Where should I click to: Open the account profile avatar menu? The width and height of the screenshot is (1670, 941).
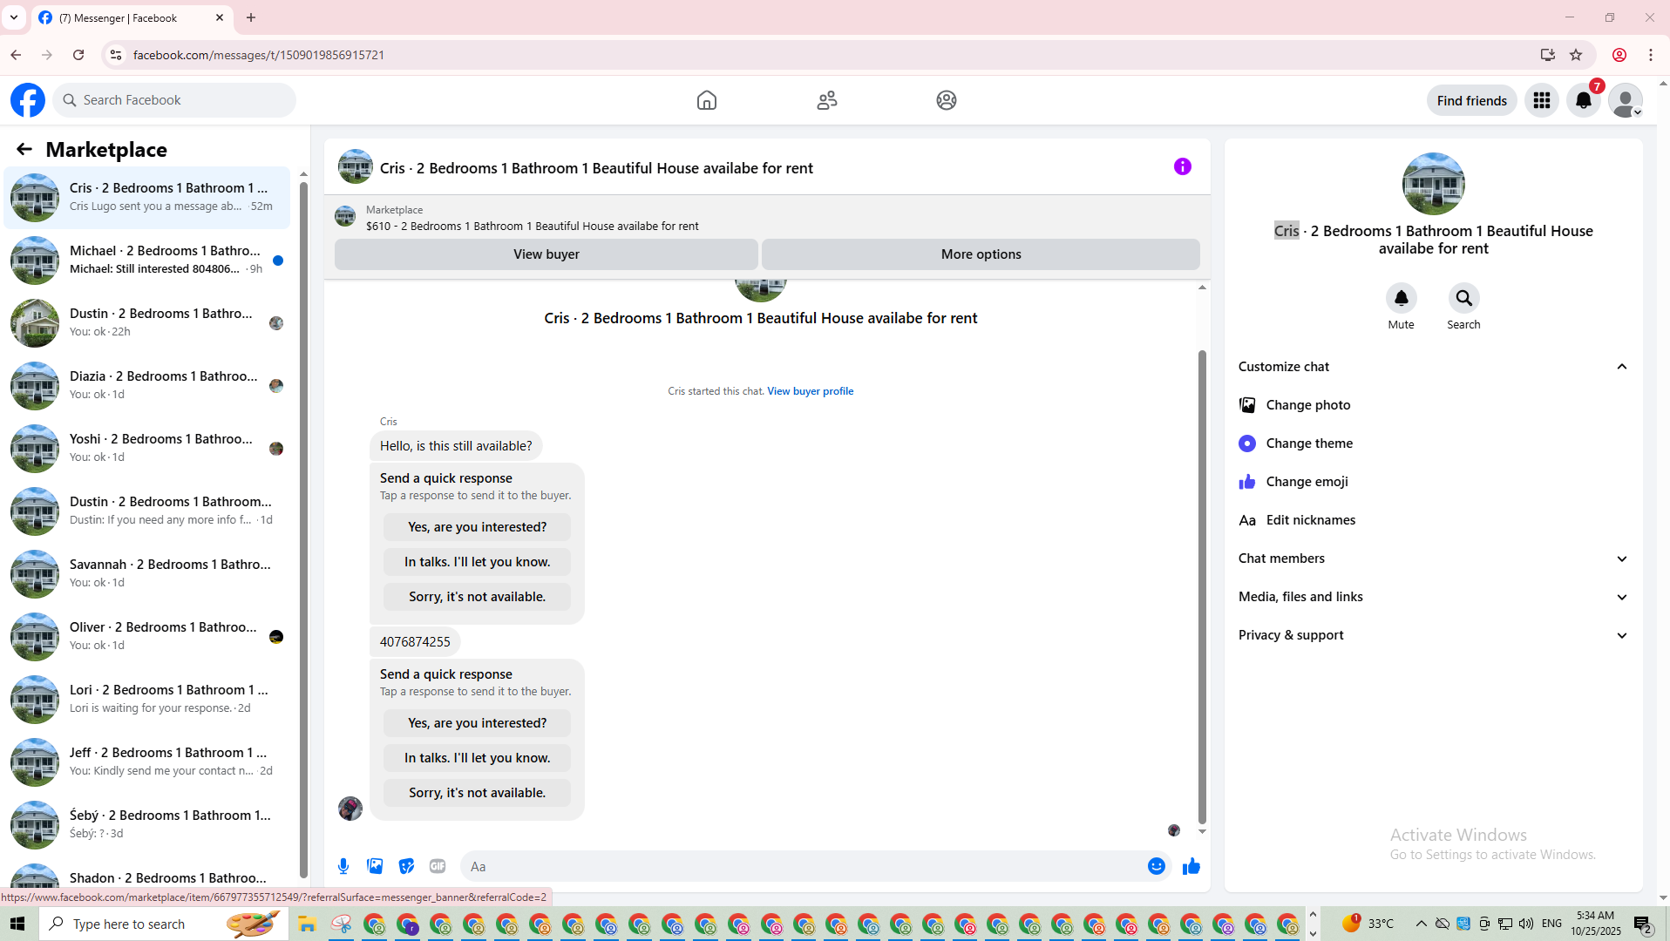click(x=1626, y=100)
